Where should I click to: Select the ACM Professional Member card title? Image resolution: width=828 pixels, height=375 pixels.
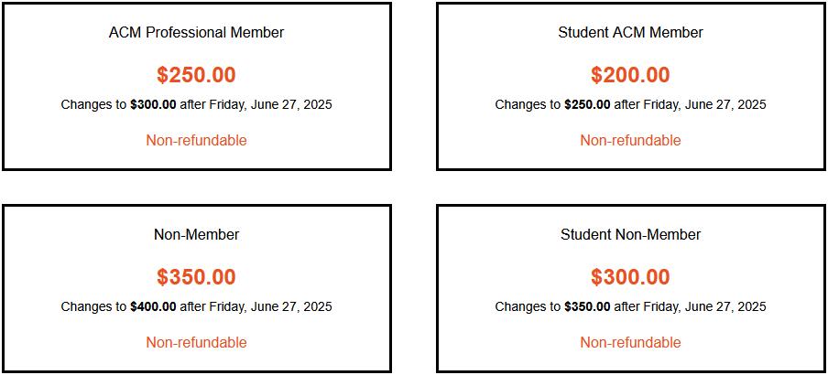click(196, 32)
